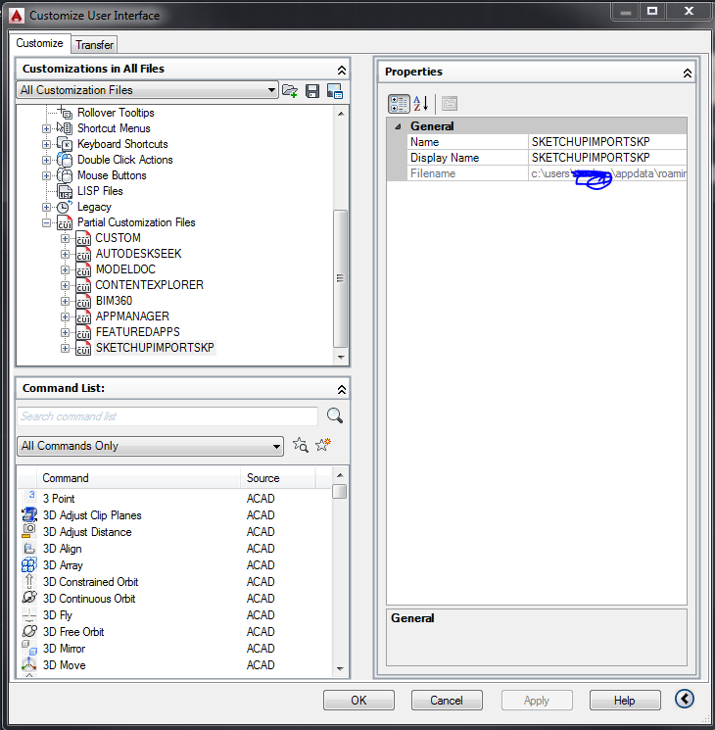Click the save customization files icon
715x730 pixels.
pos(312,91)
